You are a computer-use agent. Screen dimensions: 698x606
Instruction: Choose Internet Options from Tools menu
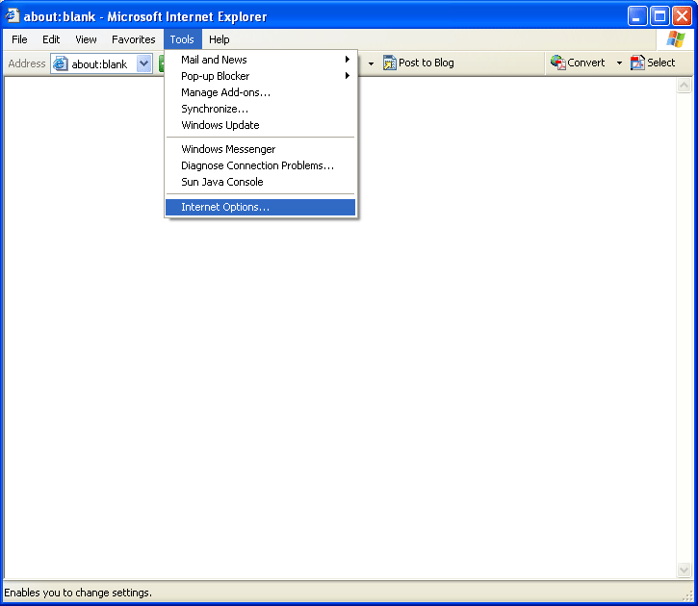225,207
